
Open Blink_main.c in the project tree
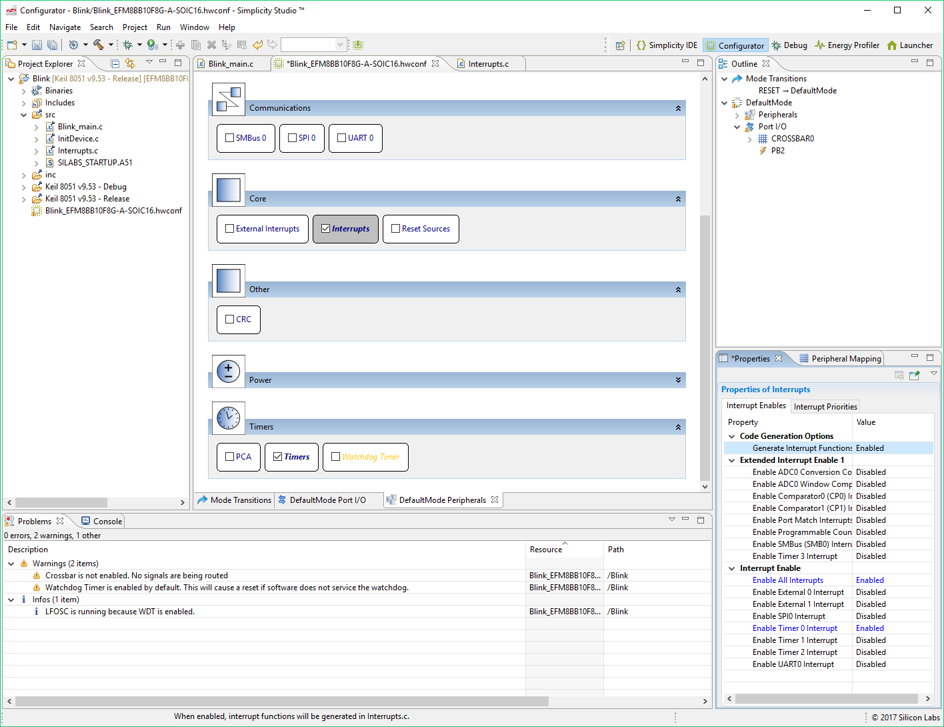point(80,127)
